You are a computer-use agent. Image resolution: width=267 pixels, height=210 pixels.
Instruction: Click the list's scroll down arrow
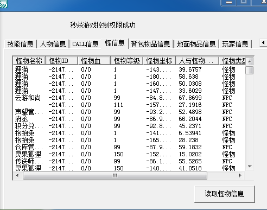coord(250,167)
